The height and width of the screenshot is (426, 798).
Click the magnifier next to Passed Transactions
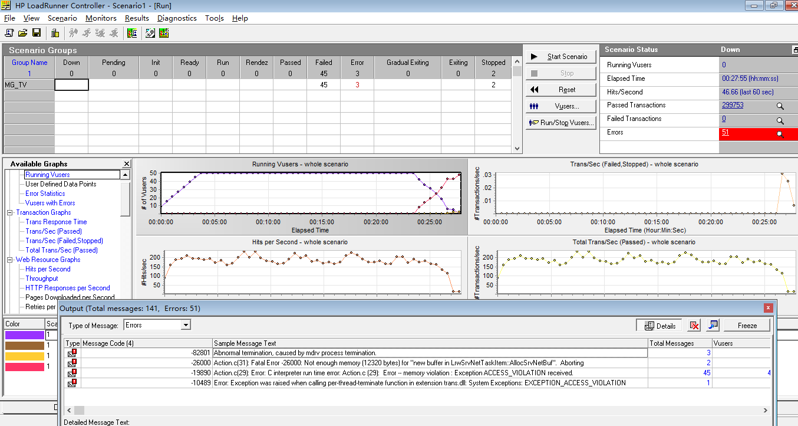click(x=780, y=106)
